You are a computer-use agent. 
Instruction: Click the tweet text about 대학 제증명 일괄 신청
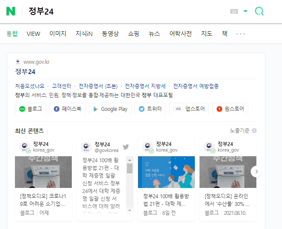[x=101, y=185]
